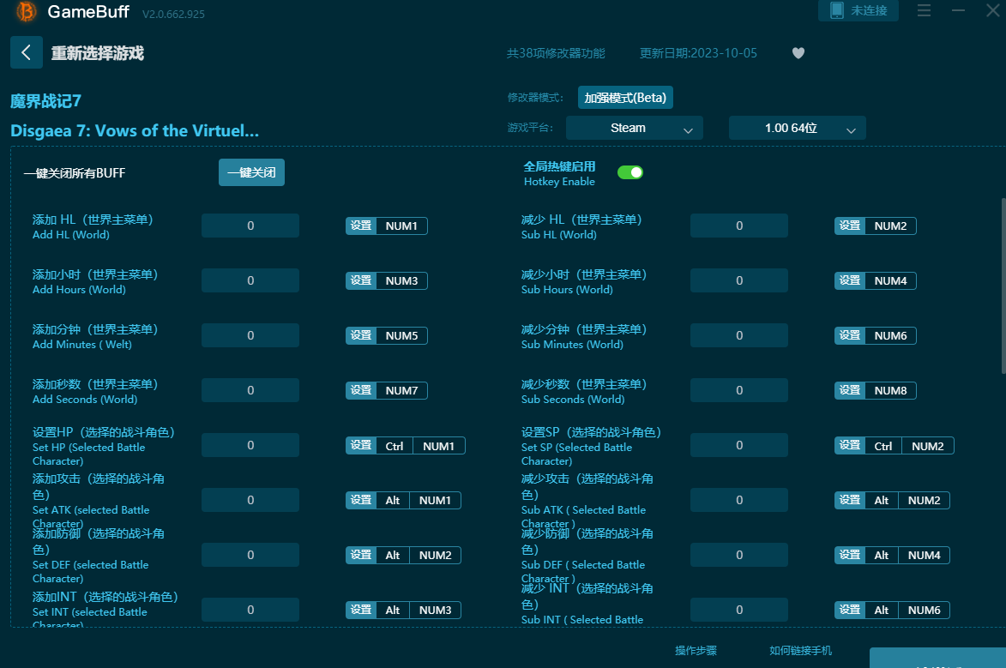Expand the 1.00 64位 version dropdown
1006x668 pixels.
798,129
